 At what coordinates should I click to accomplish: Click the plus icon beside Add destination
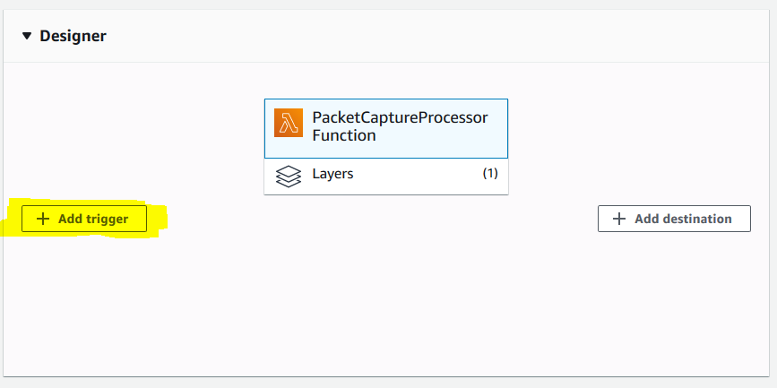click(619, 219)
